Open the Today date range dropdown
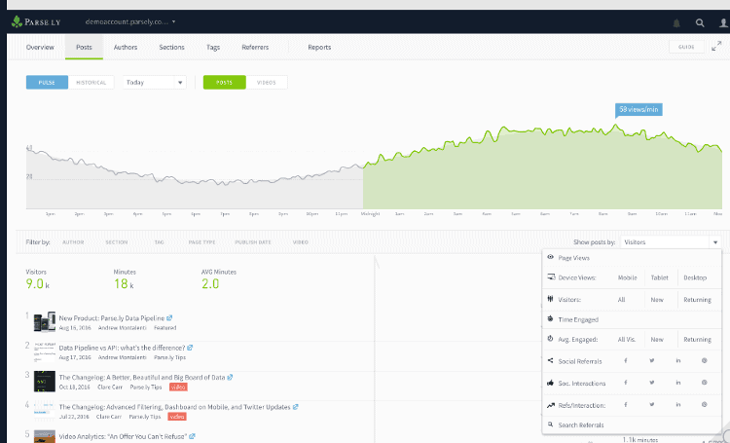This screenshot has width=730, height=443. (x=155, y=83)
